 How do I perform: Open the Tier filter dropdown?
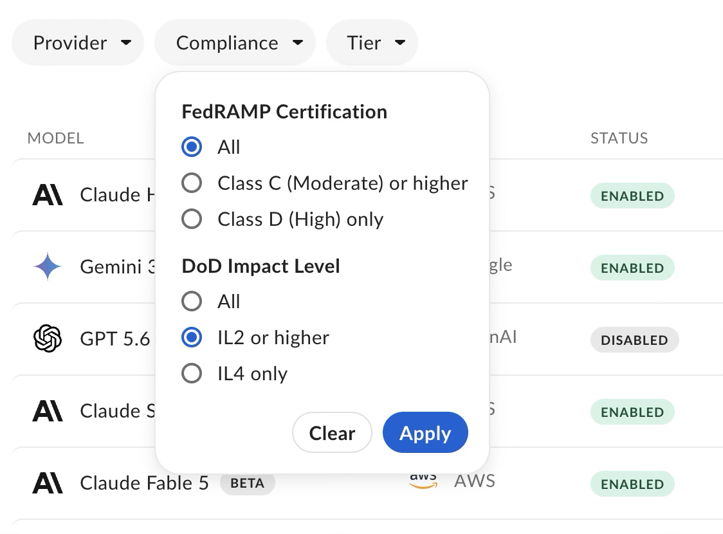click(372, 43)
